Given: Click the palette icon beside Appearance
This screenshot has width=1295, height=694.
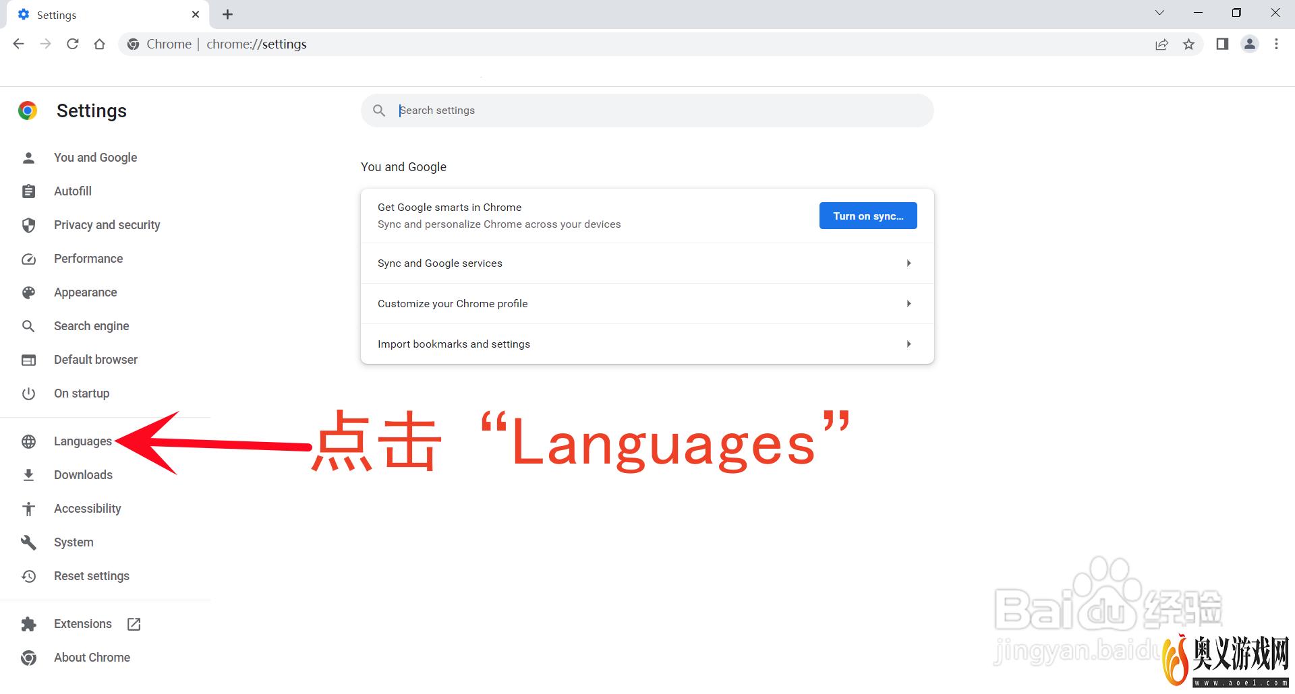Looking at the screenshot, I should pos(28,292).
